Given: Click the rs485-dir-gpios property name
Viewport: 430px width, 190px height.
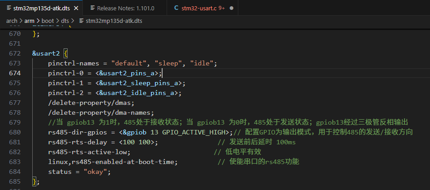Looking at the screenshot, I should 77,133.
